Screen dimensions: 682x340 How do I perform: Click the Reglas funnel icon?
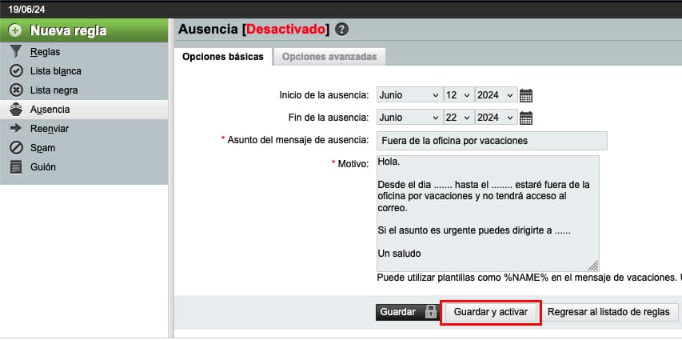click(x=14, y=52)
